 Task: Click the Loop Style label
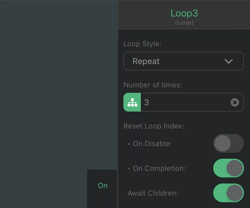142,44
